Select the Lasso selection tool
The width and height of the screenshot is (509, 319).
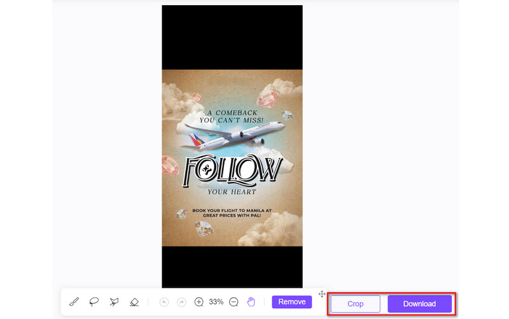pyautogui.click(x=94, y=302)
